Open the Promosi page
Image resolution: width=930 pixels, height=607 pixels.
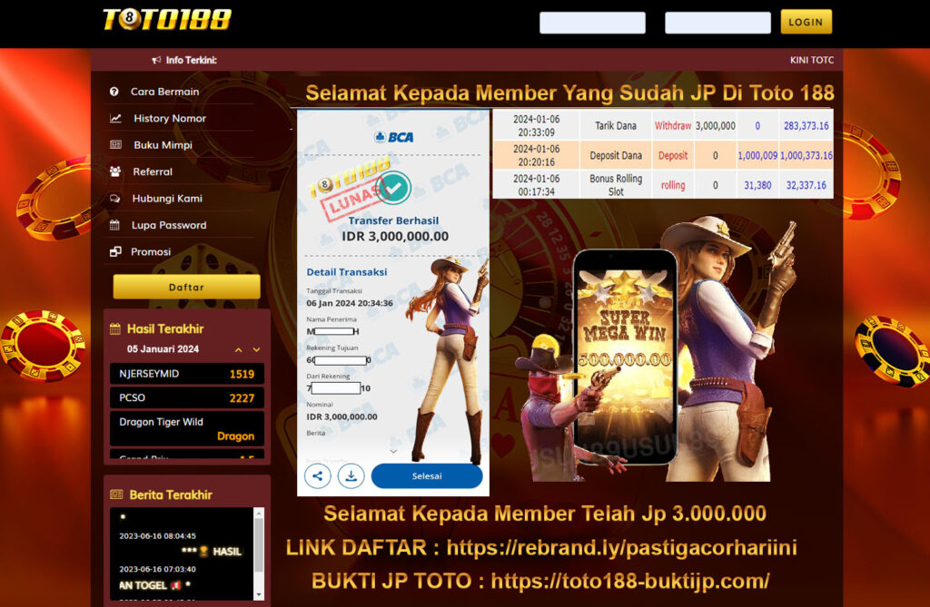point(151,251)
